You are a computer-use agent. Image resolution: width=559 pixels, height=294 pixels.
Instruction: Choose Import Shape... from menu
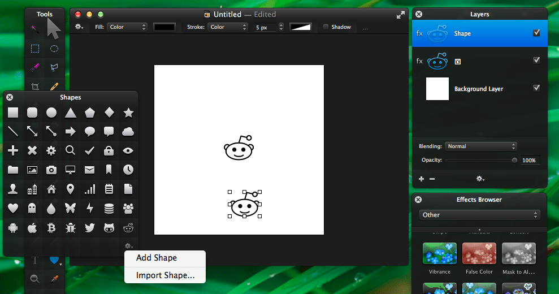[x=165, y=275]
